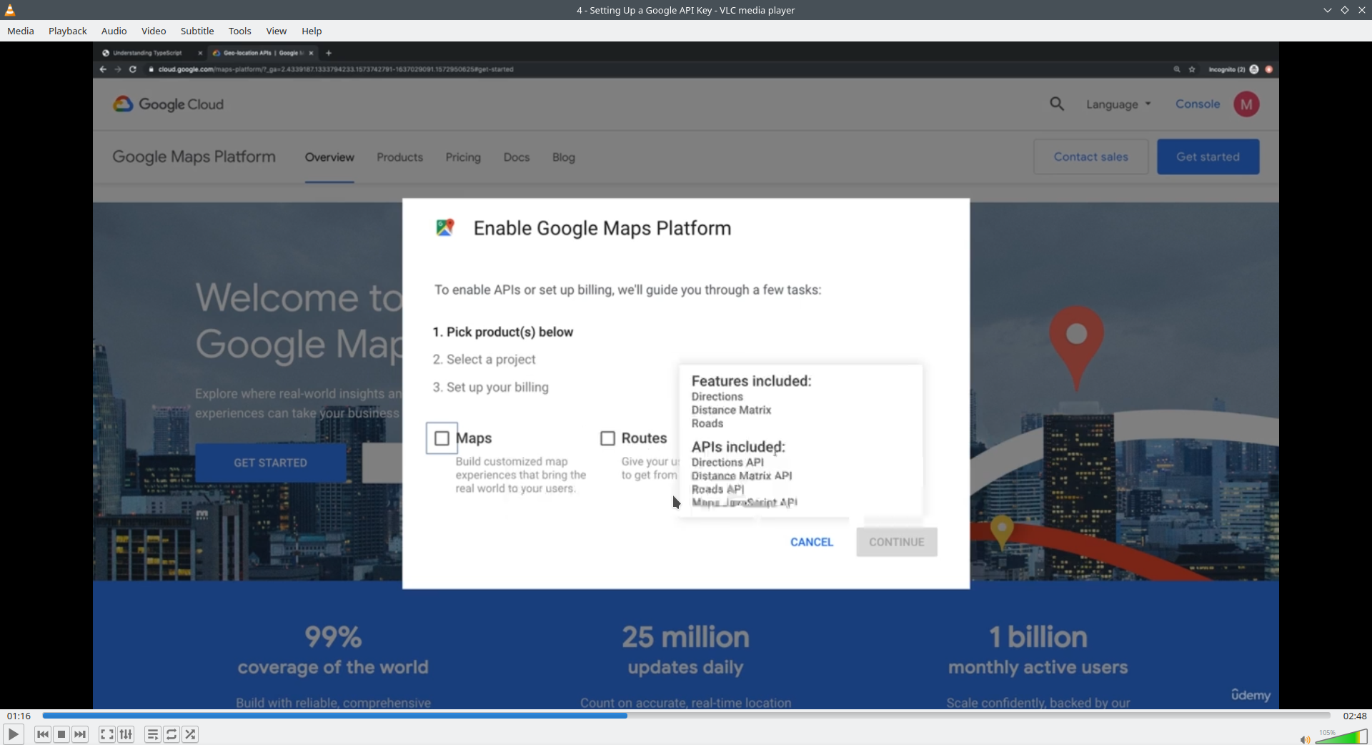Click the total time 02:48 label
Image resolution: width=1372 pixels, height=745 pixels.
click(x=1355, y=716)
